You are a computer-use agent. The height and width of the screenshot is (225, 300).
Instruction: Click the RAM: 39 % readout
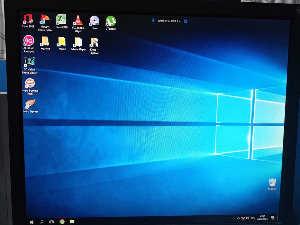[164, 21]
